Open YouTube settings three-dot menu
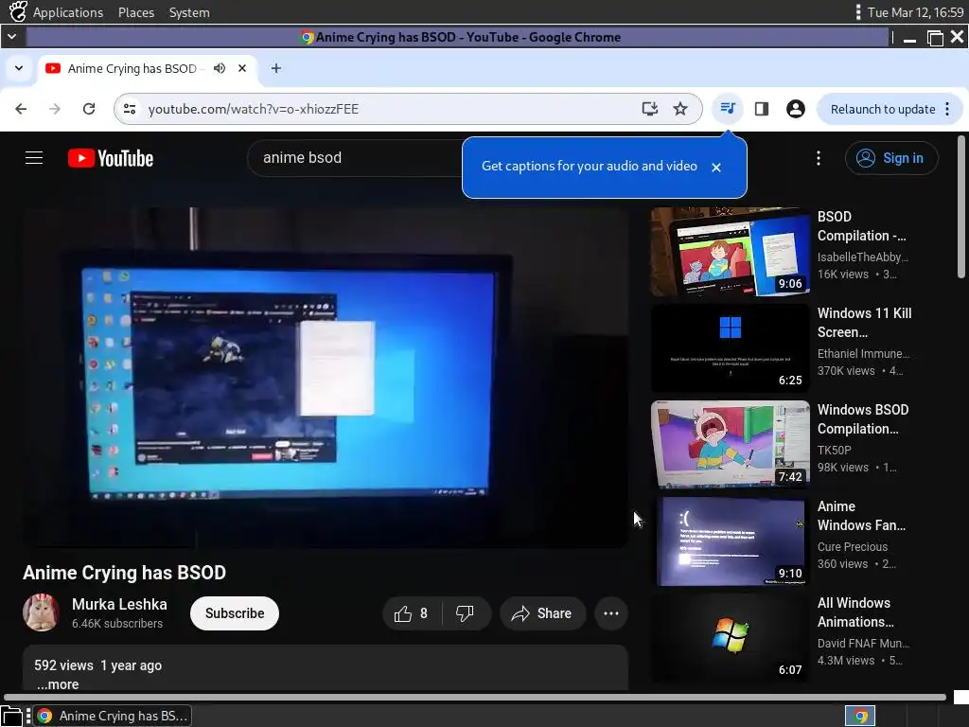Viewport: 969px width, 727px height. click(x=819, y=158)
